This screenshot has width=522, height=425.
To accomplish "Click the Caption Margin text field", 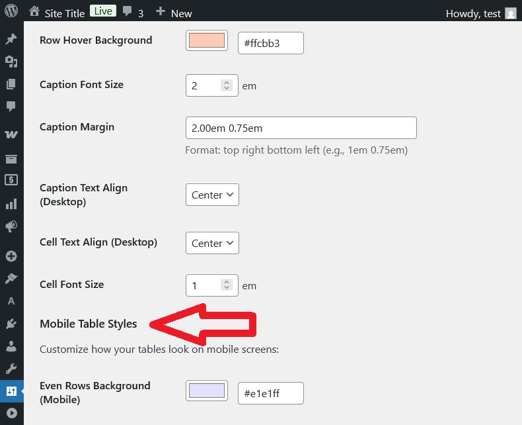I will (x=301, y=128).
